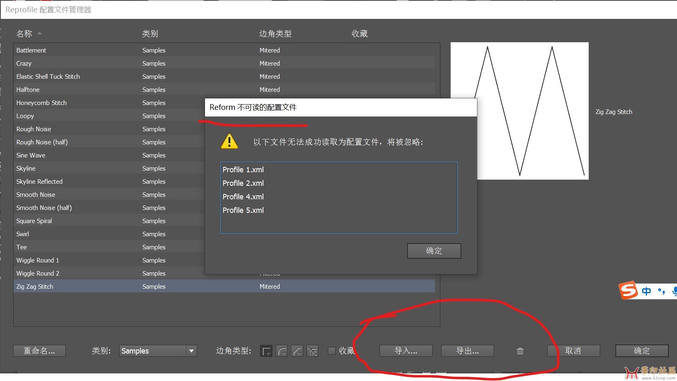
Task: Click the trash delete profile icon
Action: pos(520,351)
